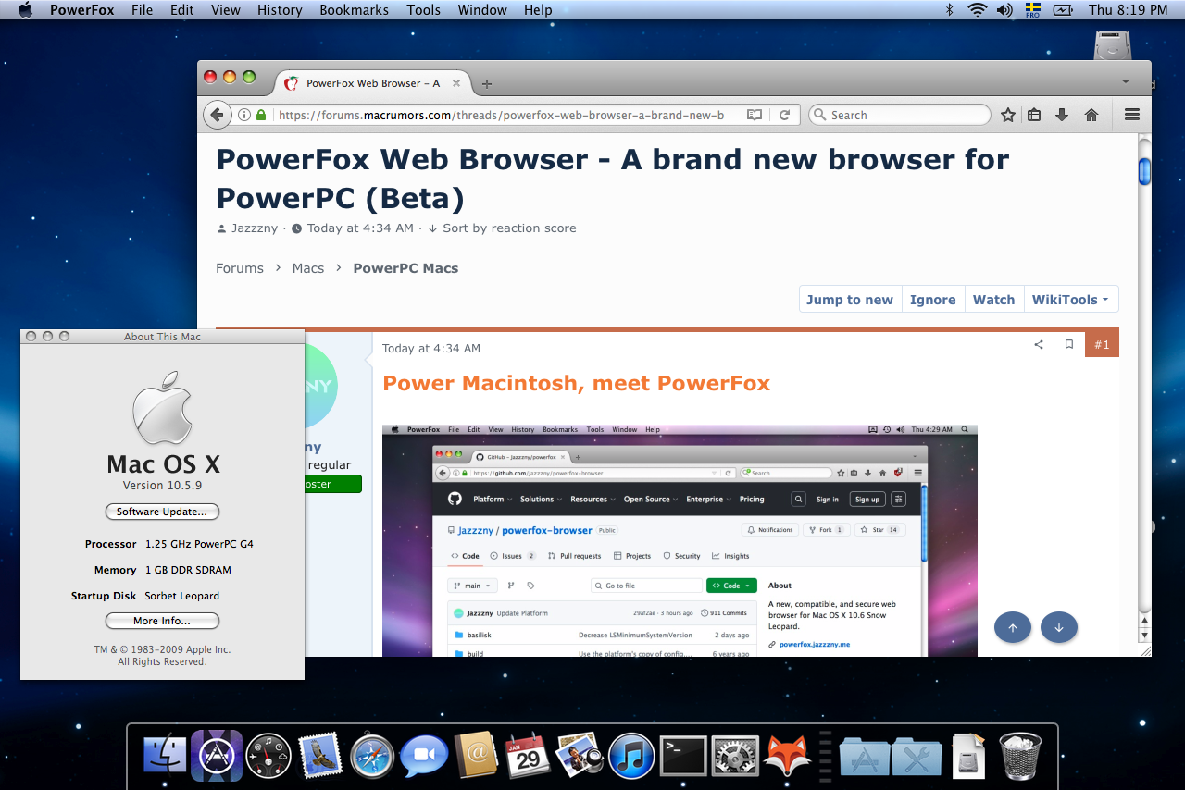Click the embedded GitHub screenshot image
This screenshot has height=790, width=1185.
click(680, 541)
